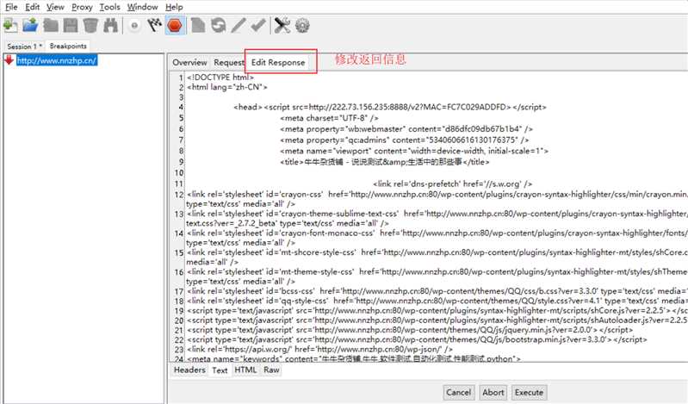Click the Abort button
Viewport: 688px width, 404px height.
[493, 392]
